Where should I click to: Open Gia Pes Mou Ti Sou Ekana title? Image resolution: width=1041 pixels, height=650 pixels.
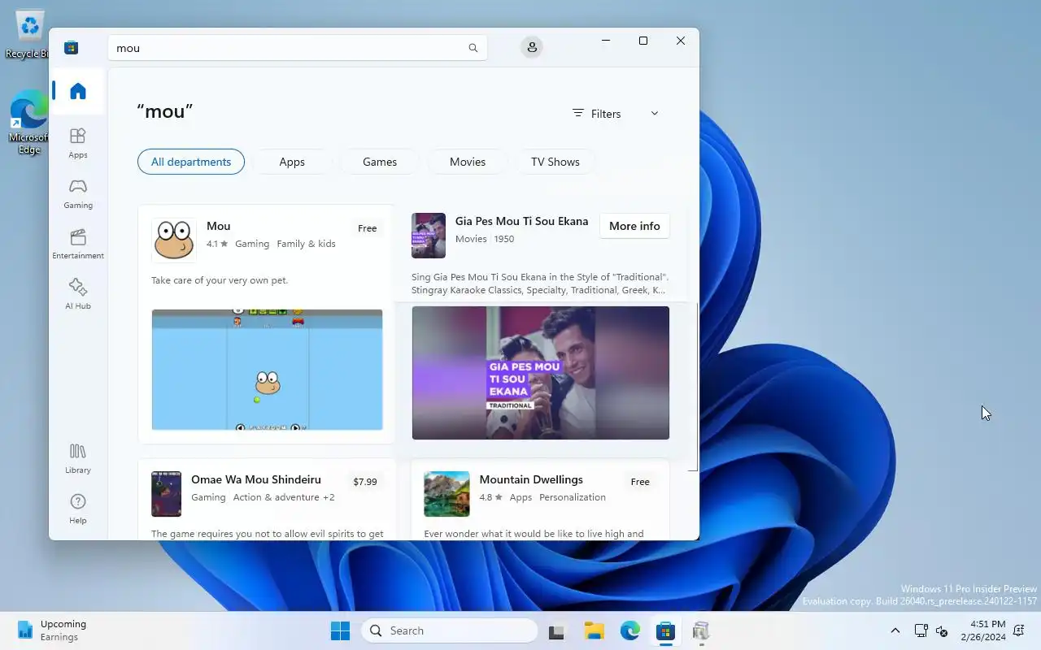click(521, 221)
